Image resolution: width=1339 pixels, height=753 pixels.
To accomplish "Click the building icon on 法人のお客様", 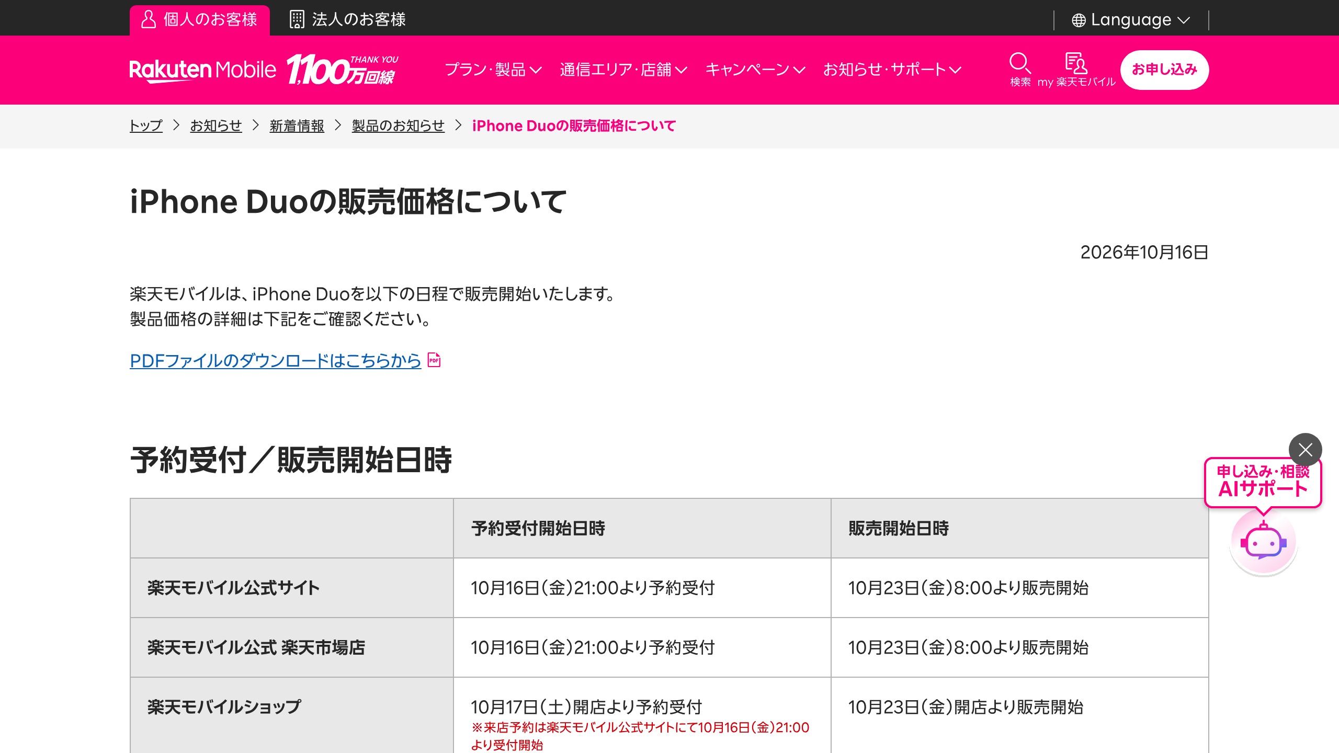I will point(297,19).
